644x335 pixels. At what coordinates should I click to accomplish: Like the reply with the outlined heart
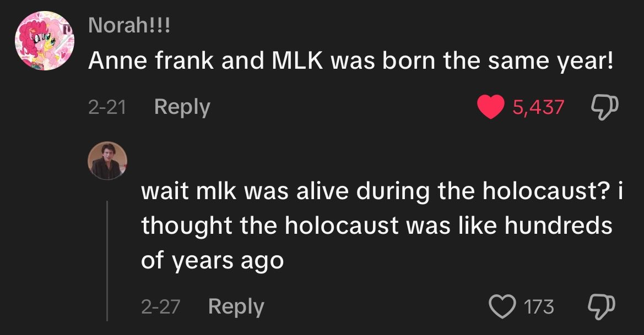500,306
